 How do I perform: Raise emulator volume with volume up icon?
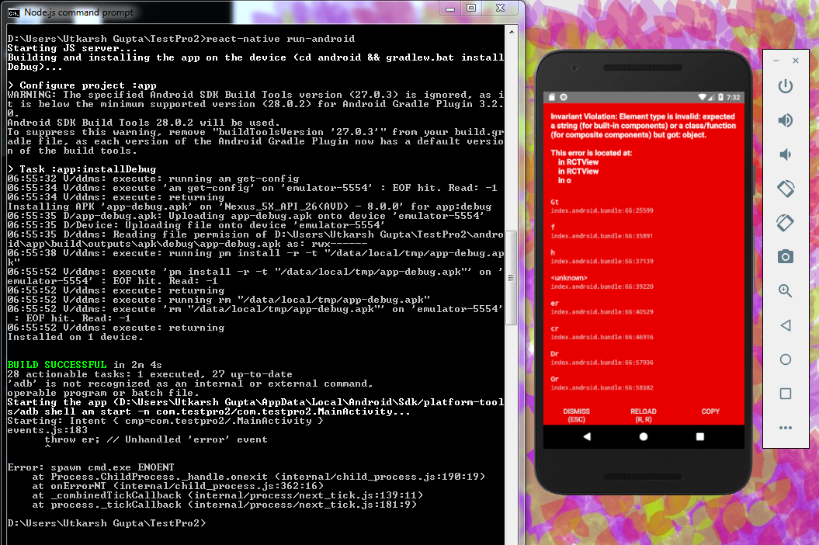(x=785, y=120)
